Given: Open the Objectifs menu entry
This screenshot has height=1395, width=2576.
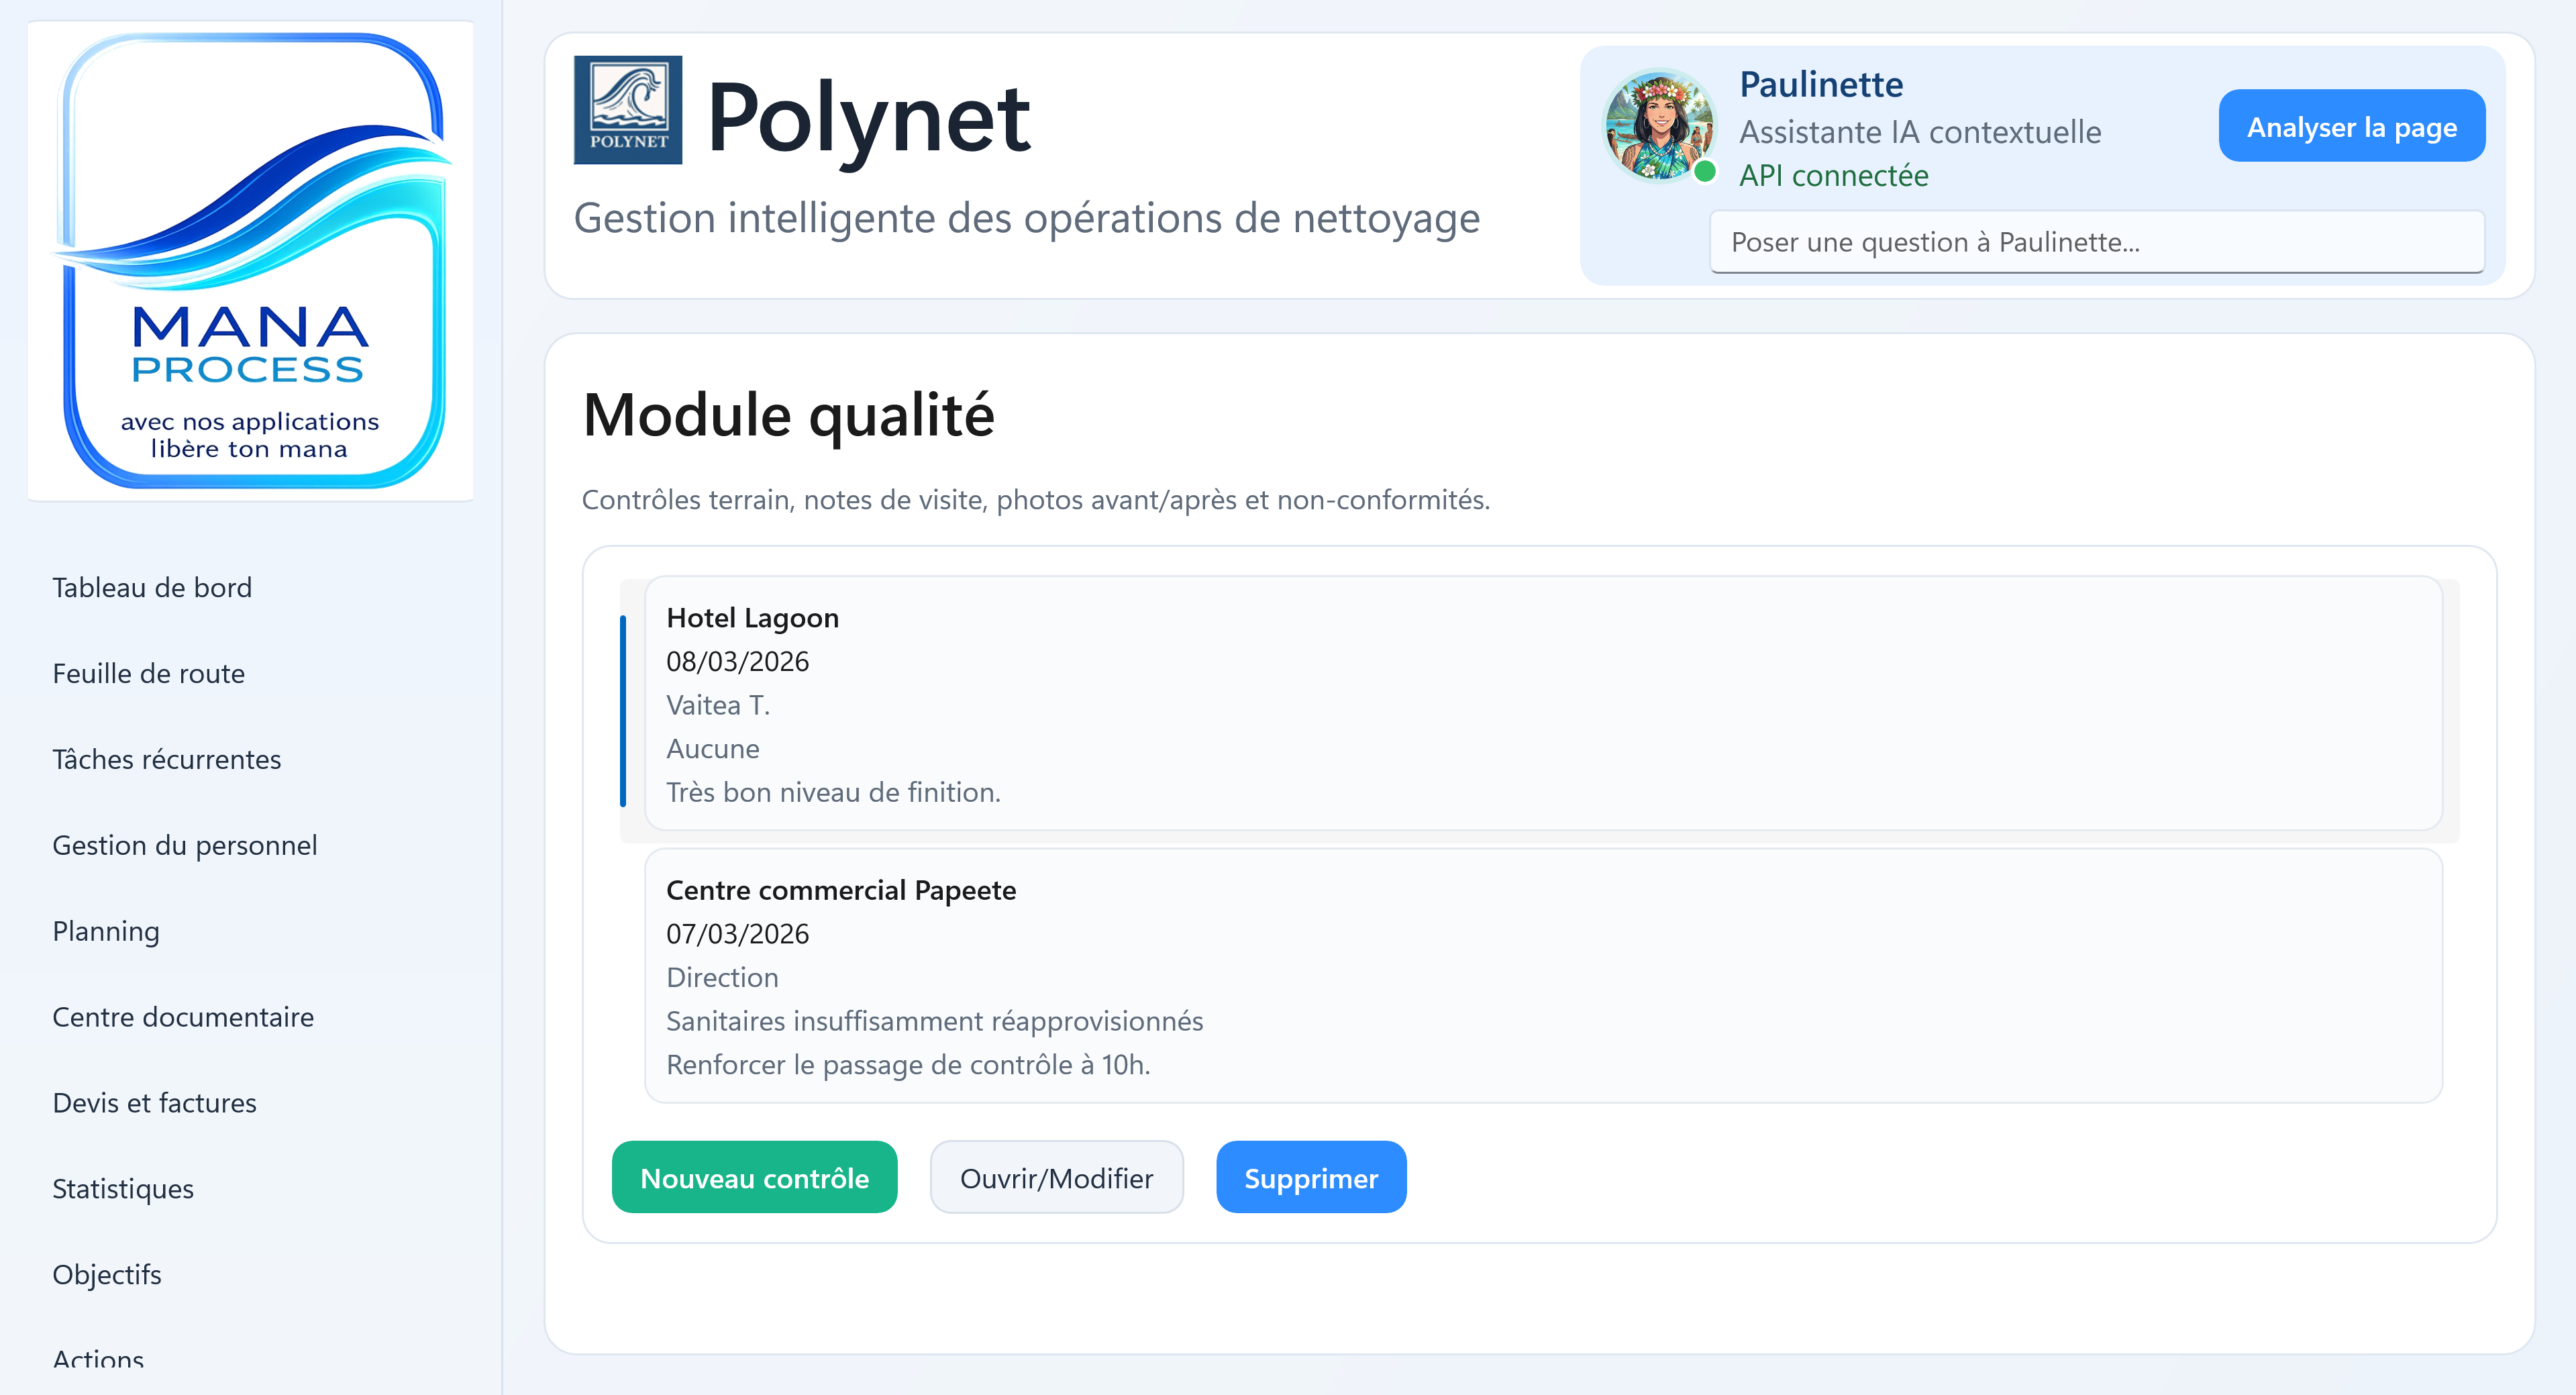Looking at the screenshot, I should [107, 1276].
